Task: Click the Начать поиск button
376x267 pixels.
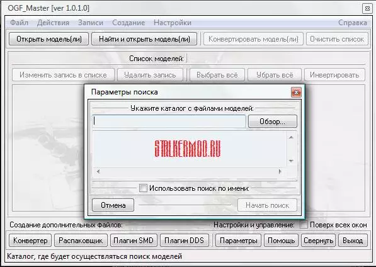Action: [x=267, y=205]
